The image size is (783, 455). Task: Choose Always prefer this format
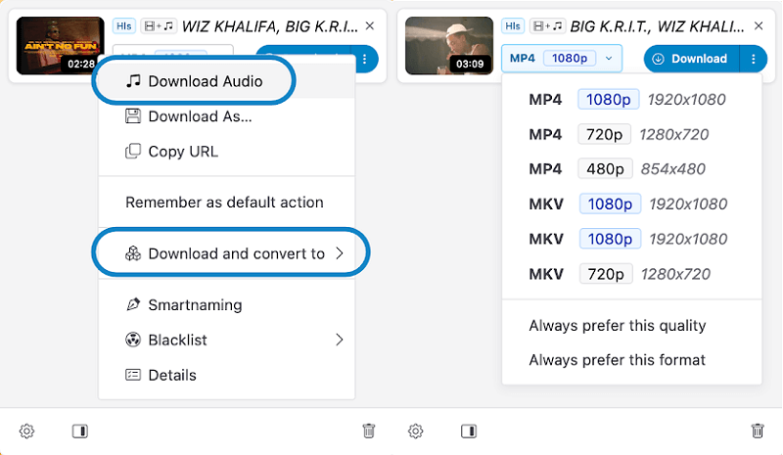pyautogui.click(x=631, y=360)
